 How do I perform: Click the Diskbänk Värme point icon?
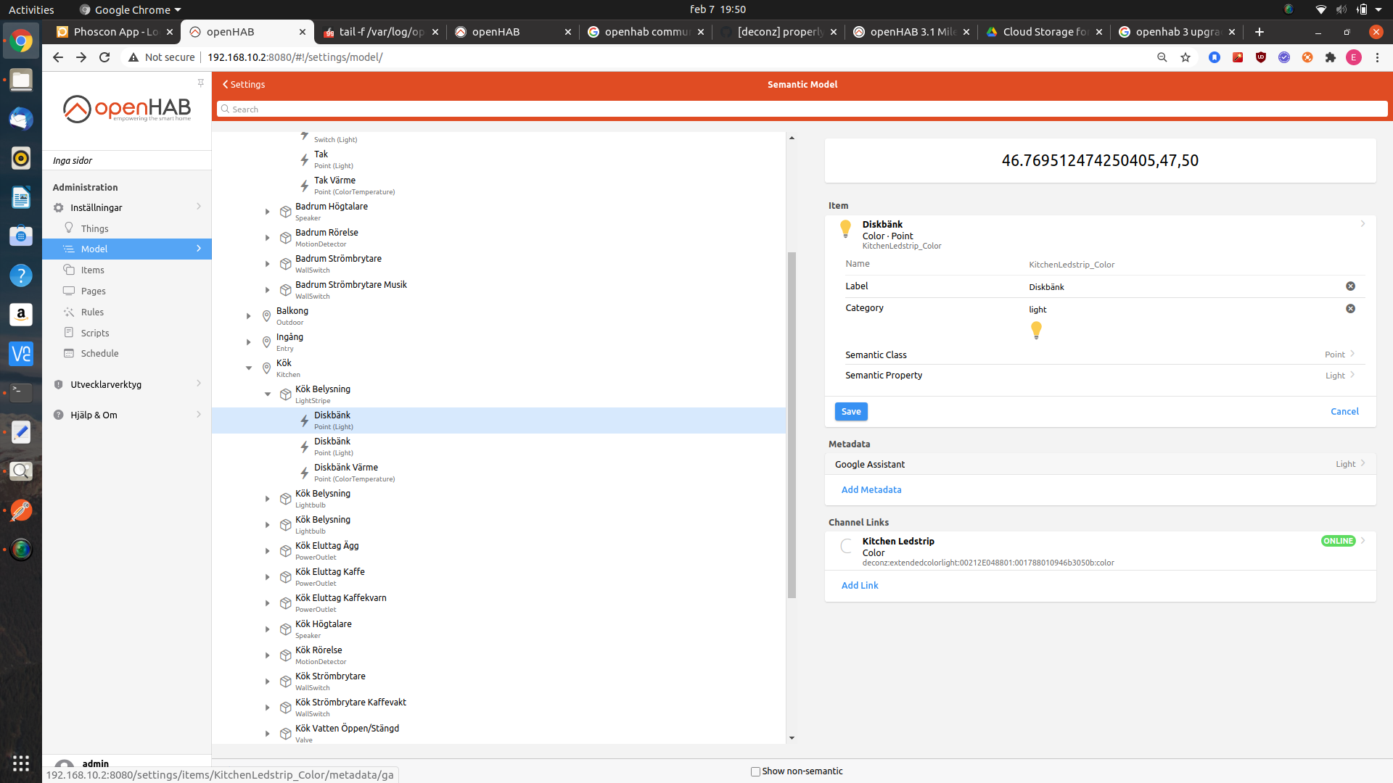click(305, 473)
